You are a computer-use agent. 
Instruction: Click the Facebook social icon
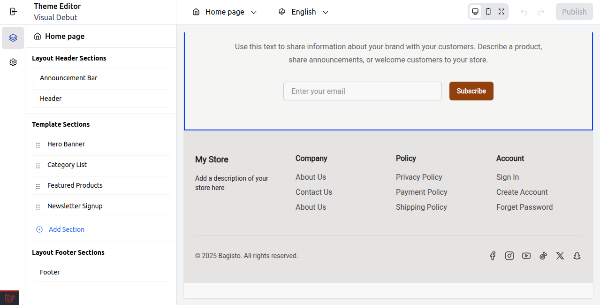pyautogui.click(x=493, y=256)
